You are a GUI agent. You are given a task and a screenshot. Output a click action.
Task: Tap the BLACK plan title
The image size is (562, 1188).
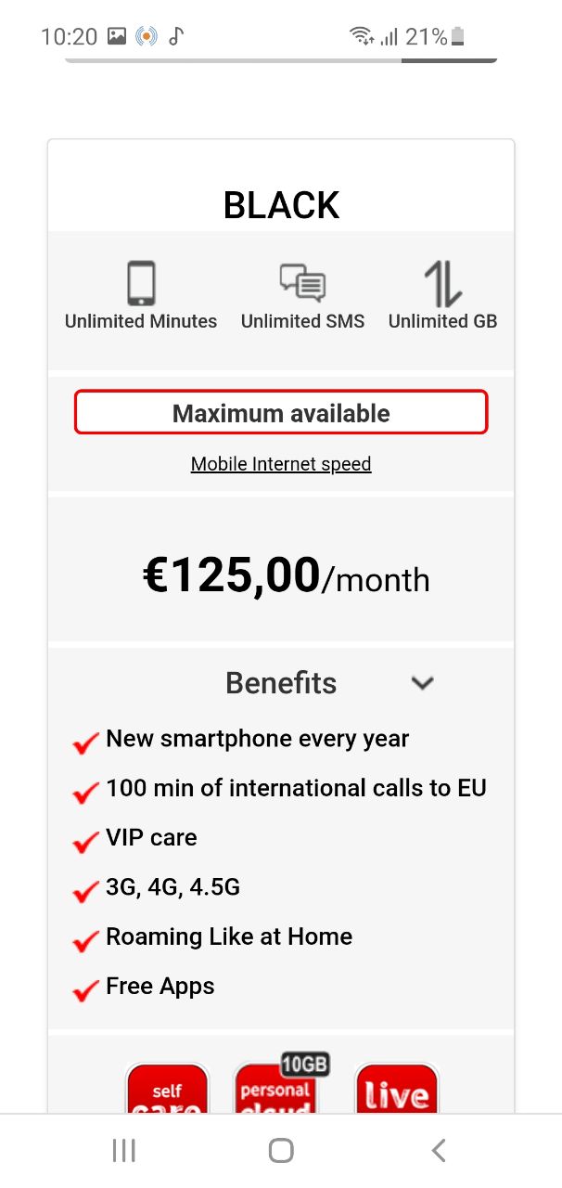pos(281,205)
